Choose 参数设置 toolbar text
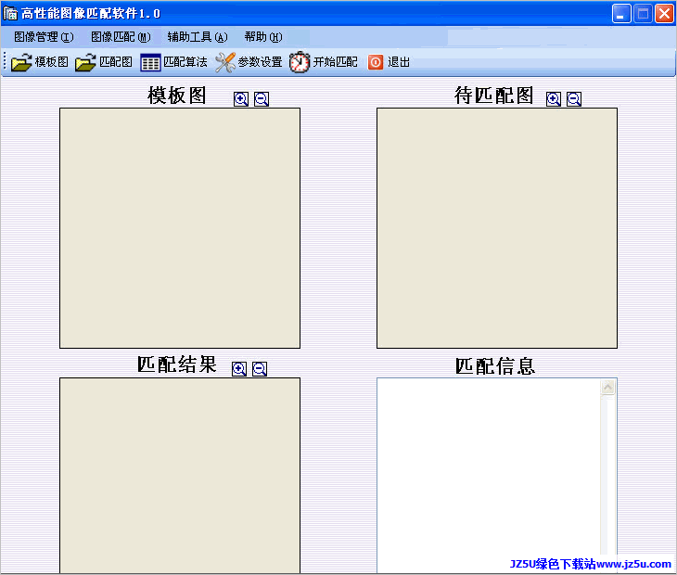Image resolution: width=677 pixels, height=575 pixels. [x=260, y=62]
